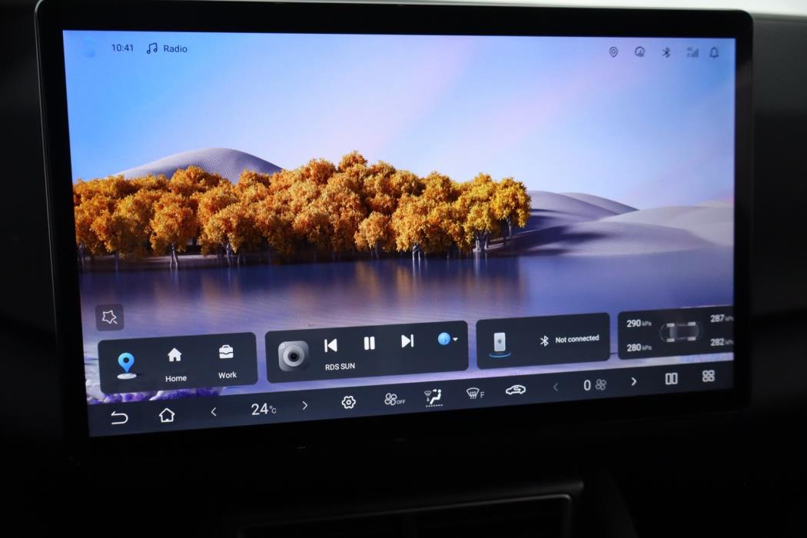
Task: Tap the Bluetooth icon in status bar
Action: point(666,52)
